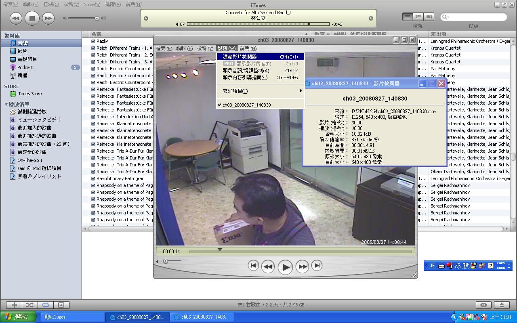
Task: Click the browser eye button in iTunes
Action: pyautogui.click(x=483, y=305)
